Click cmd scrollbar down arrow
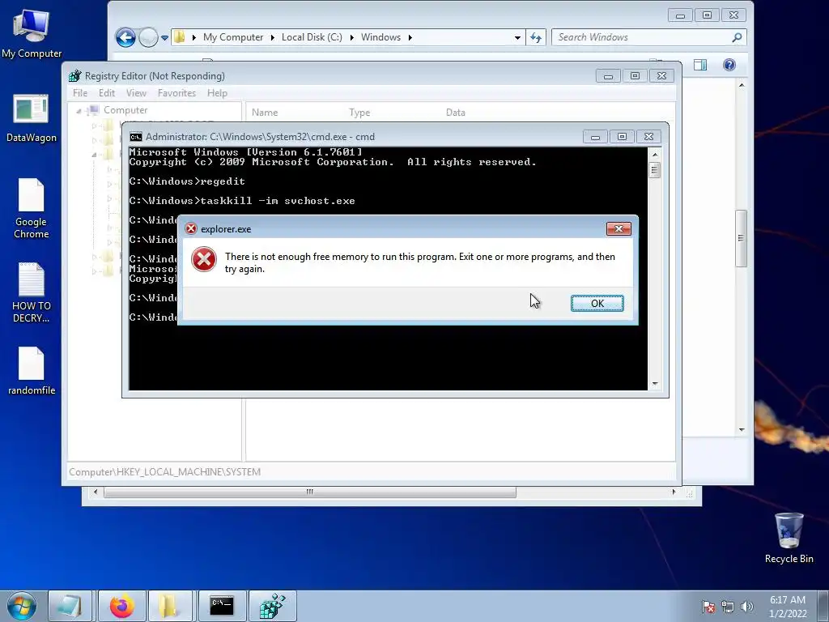 click(x=654, y=385)
